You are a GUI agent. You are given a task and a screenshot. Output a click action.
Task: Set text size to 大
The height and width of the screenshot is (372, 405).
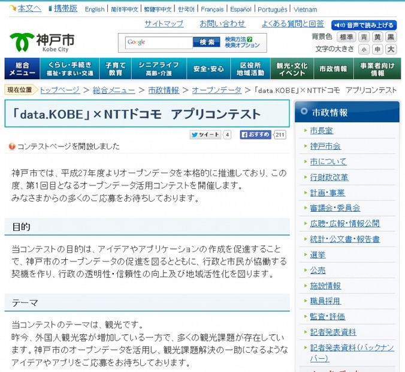(x=391, y=49)
